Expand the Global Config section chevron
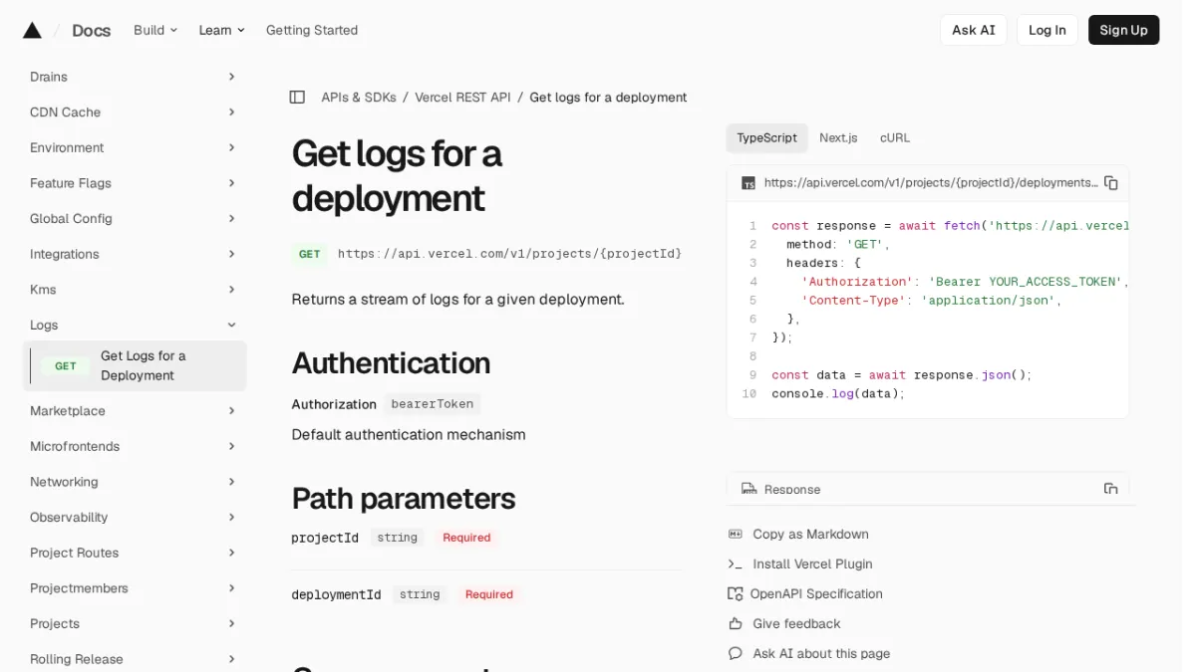Image resolution: width=1196 pixels, height=672 pixels. pos(231,219)
